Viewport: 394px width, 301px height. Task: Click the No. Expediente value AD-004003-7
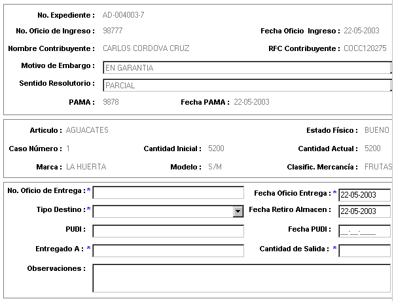pyautogui.click(x=124, y=15)
